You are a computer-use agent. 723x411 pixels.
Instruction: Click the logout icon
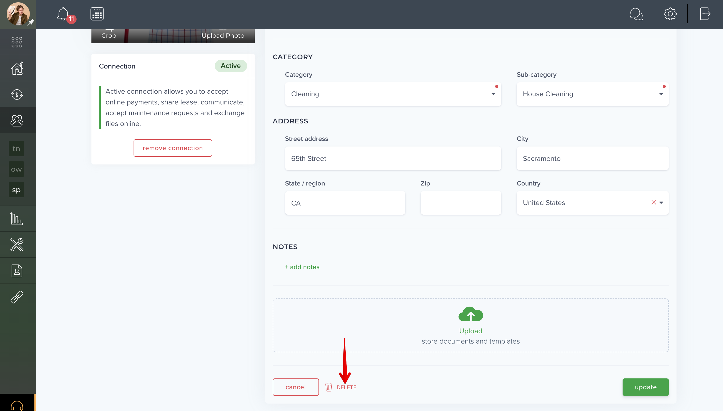click(705, 14)
